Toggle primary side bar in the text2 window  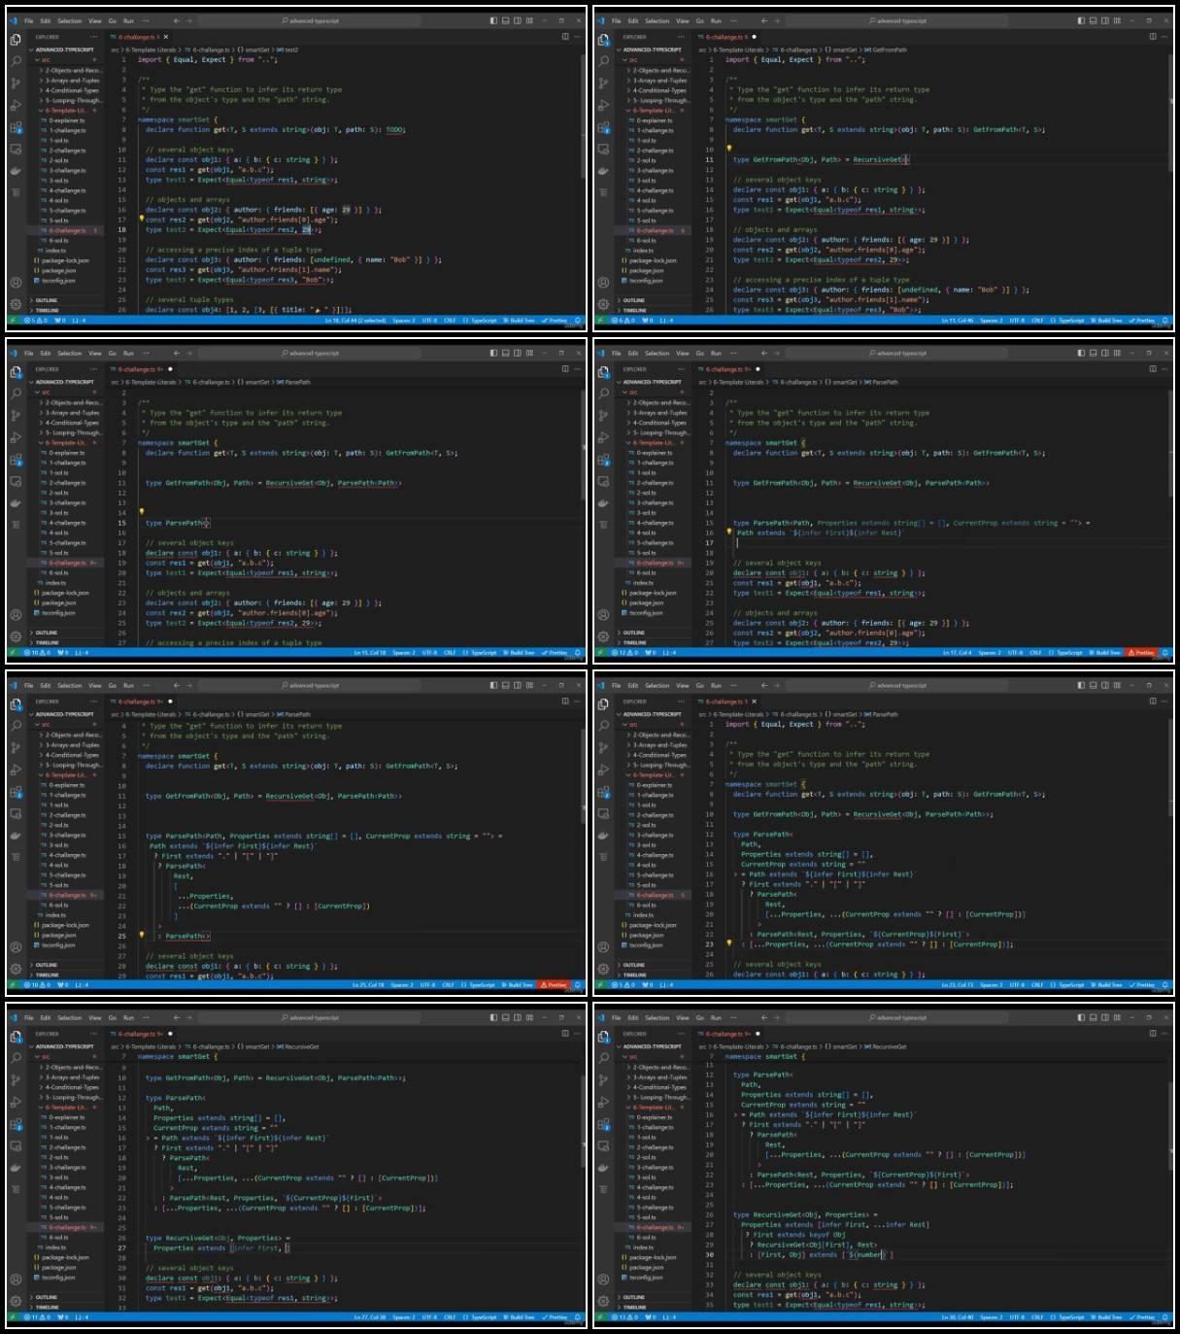pyautogui.click(x=493, y=20)
